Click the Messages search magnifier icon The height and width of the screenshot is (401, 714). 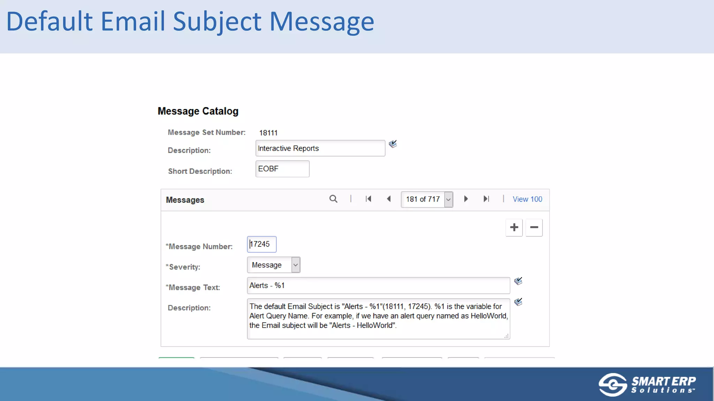click(x=333, y=199)
